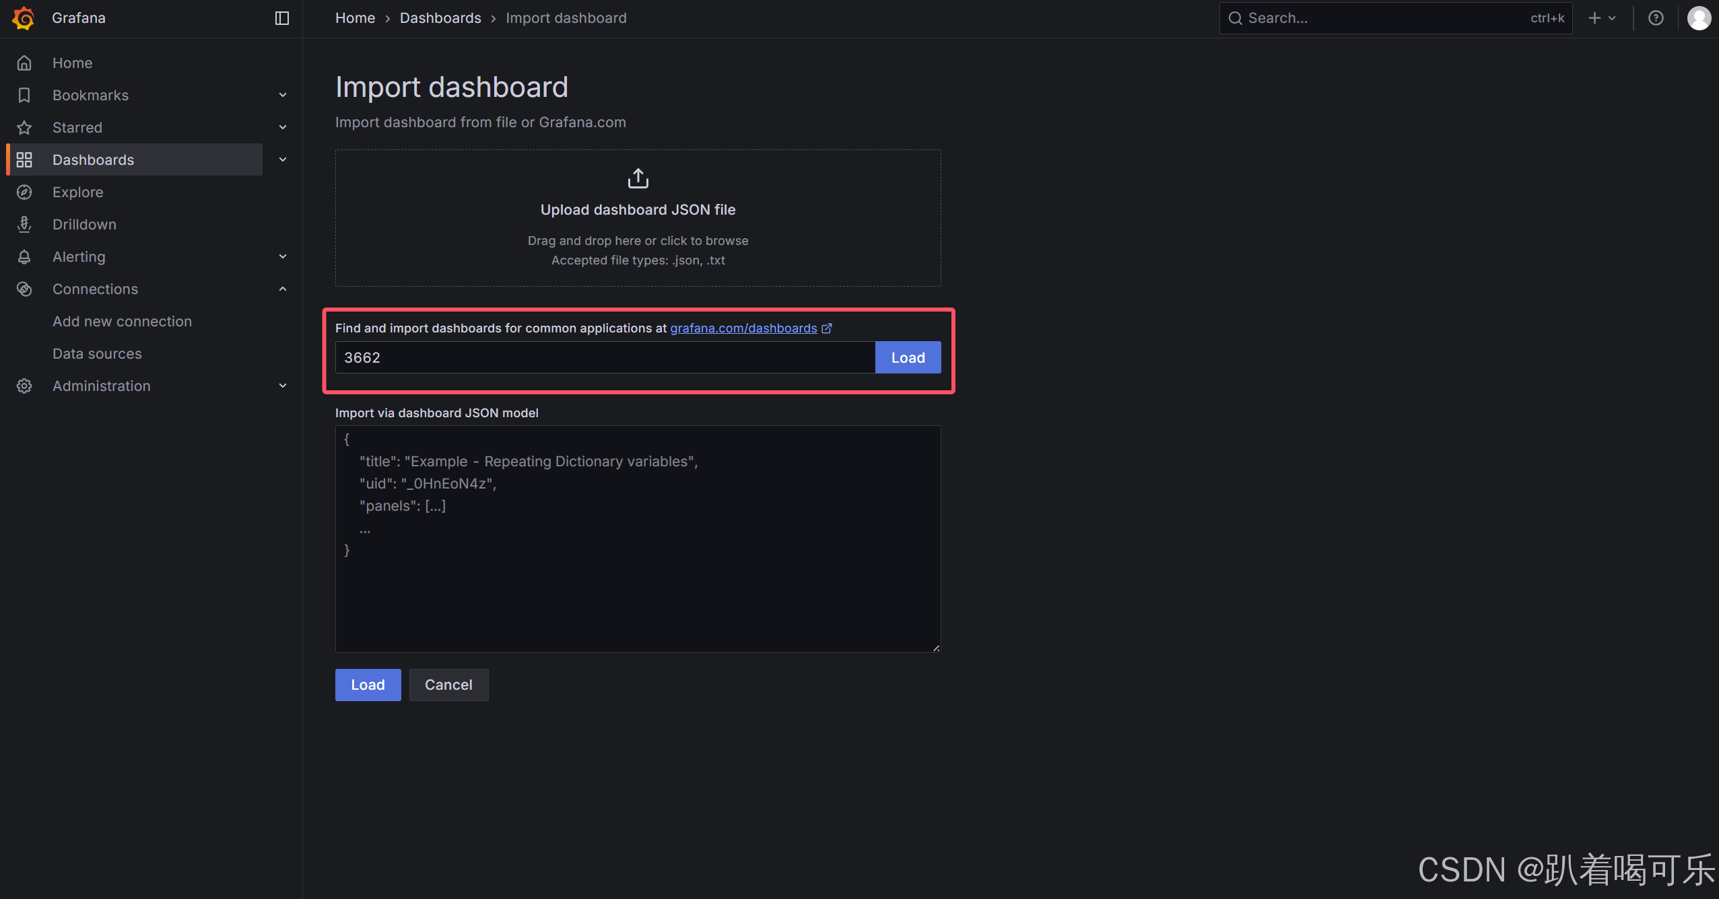
Task: Focus the dashboard ID field containing 3662
Action: tap(605, 357)
